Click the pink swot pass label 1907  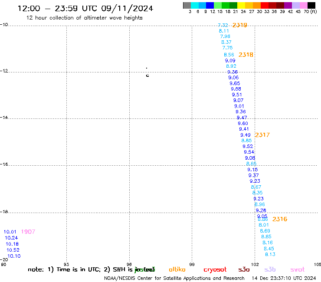coord(28,232)
